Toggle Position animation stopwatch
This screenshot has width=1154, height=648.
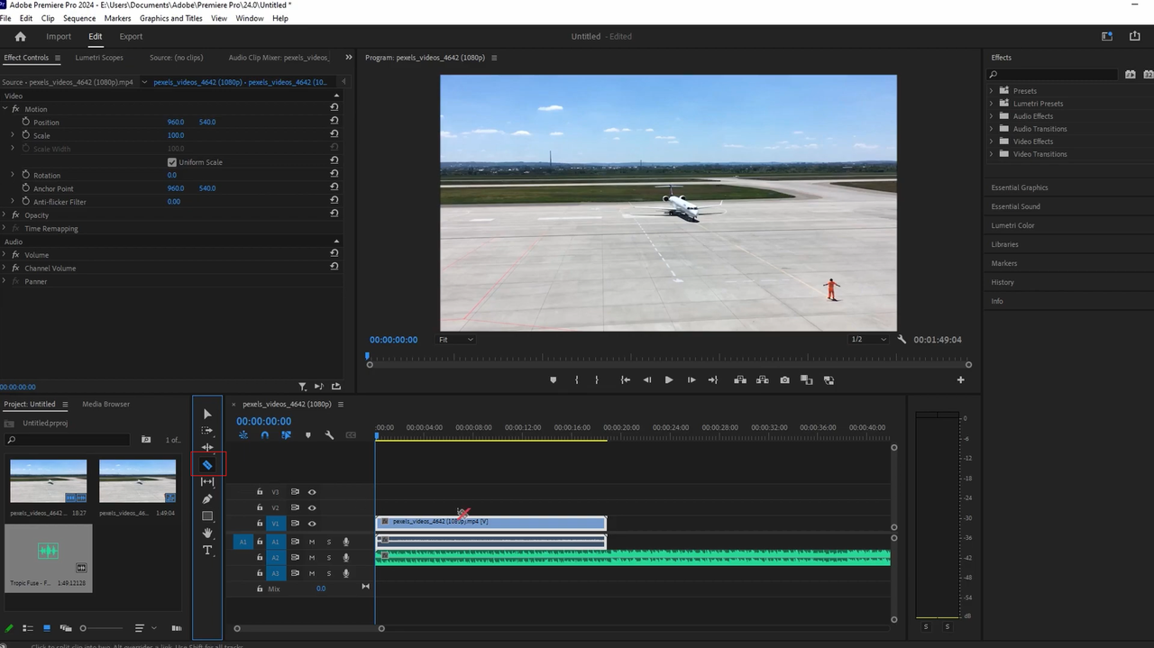(x=26, y=122)
